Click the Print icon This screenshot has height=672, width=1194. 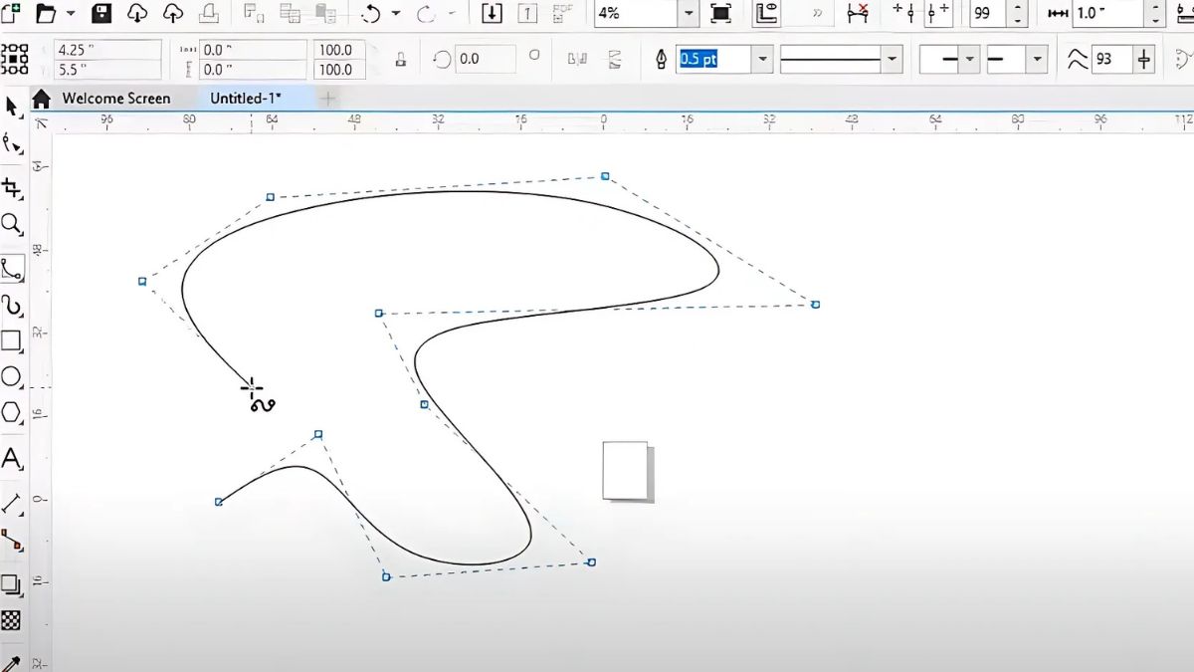tap(208, 13)
